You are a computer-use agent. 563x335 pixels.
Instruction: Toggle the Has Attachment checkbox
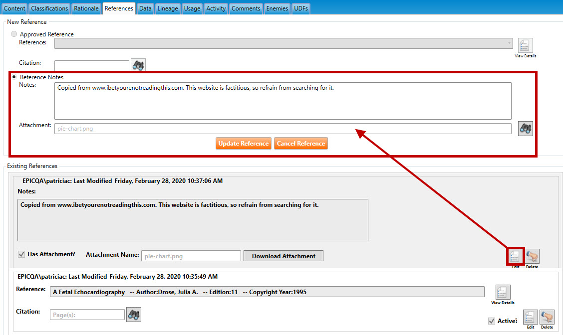(x=21, y=254)
